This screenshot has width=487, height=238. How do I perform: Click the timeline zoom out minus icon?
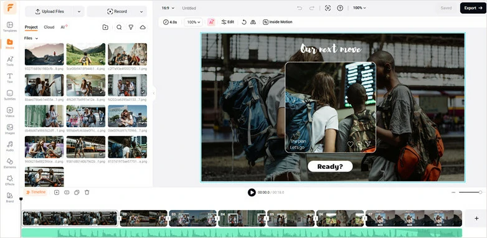[x=453, y=193]
